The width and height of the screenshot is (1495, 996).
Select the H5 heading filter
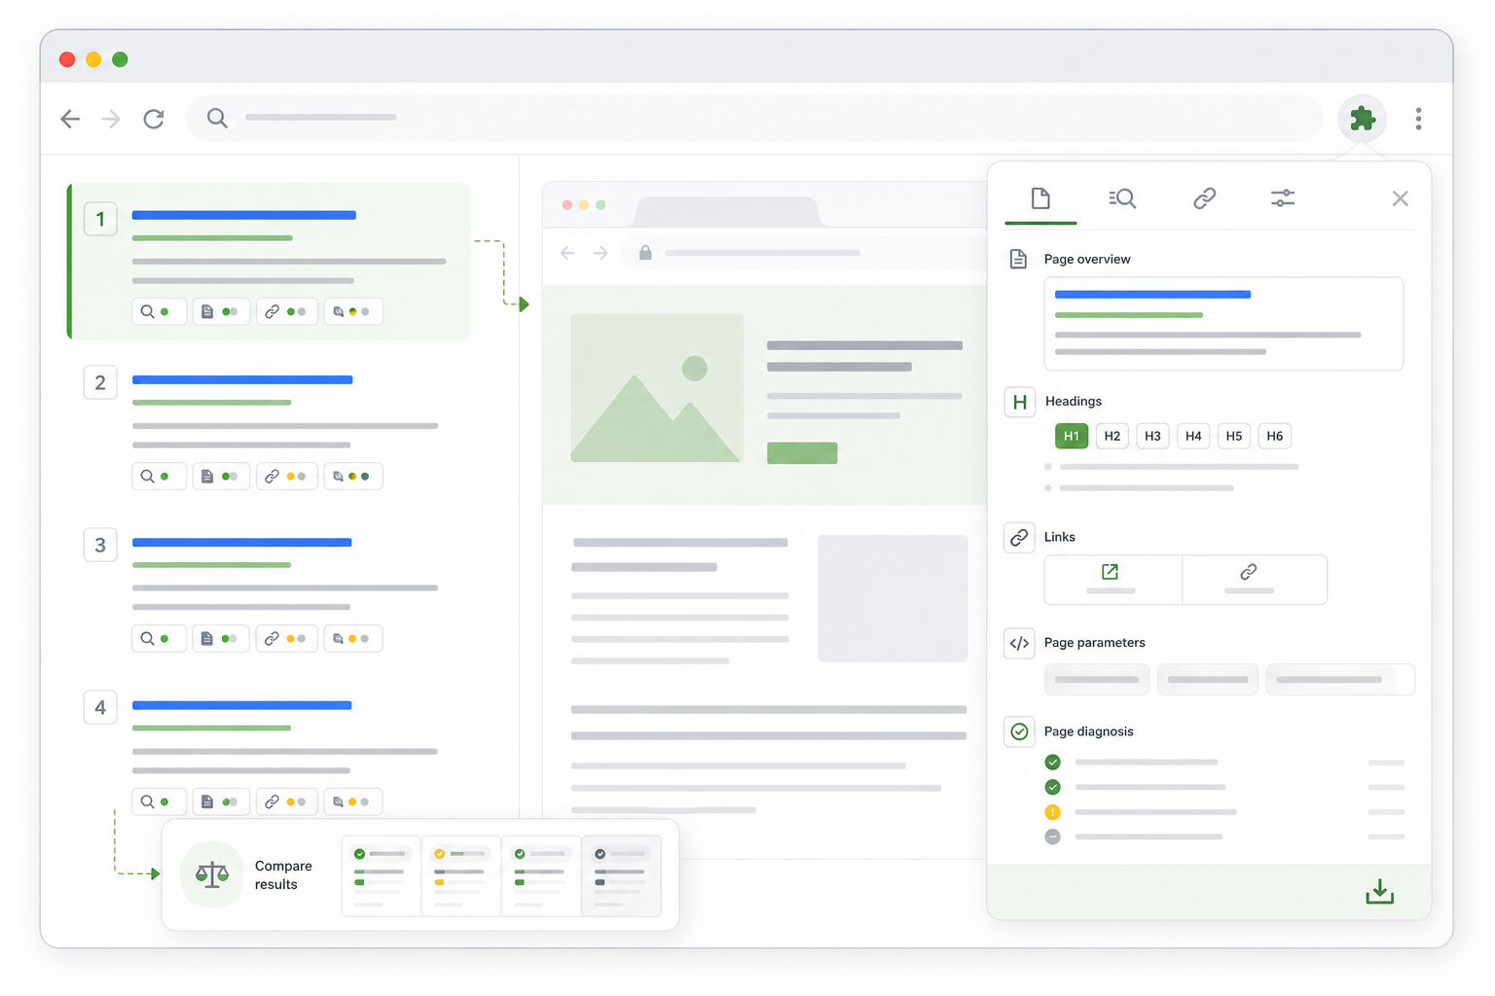click(x=1234, y=436)
